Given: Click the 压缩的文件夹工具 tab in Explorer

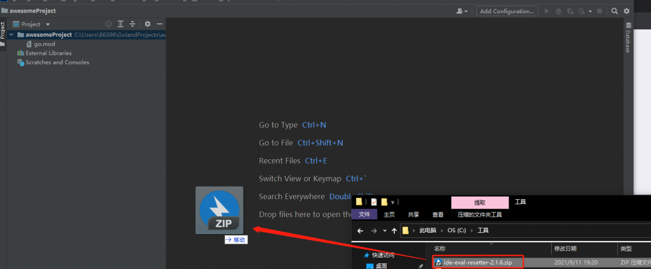Looking at the screenshot, I should pos(480,214).
